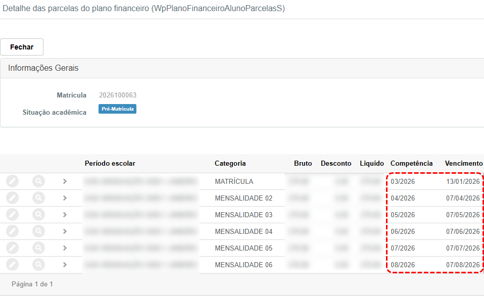This screenshot has width=484, height=296.
Task: Click the Categoria column header
Action: pyautogui.click(x=230, y=163)
